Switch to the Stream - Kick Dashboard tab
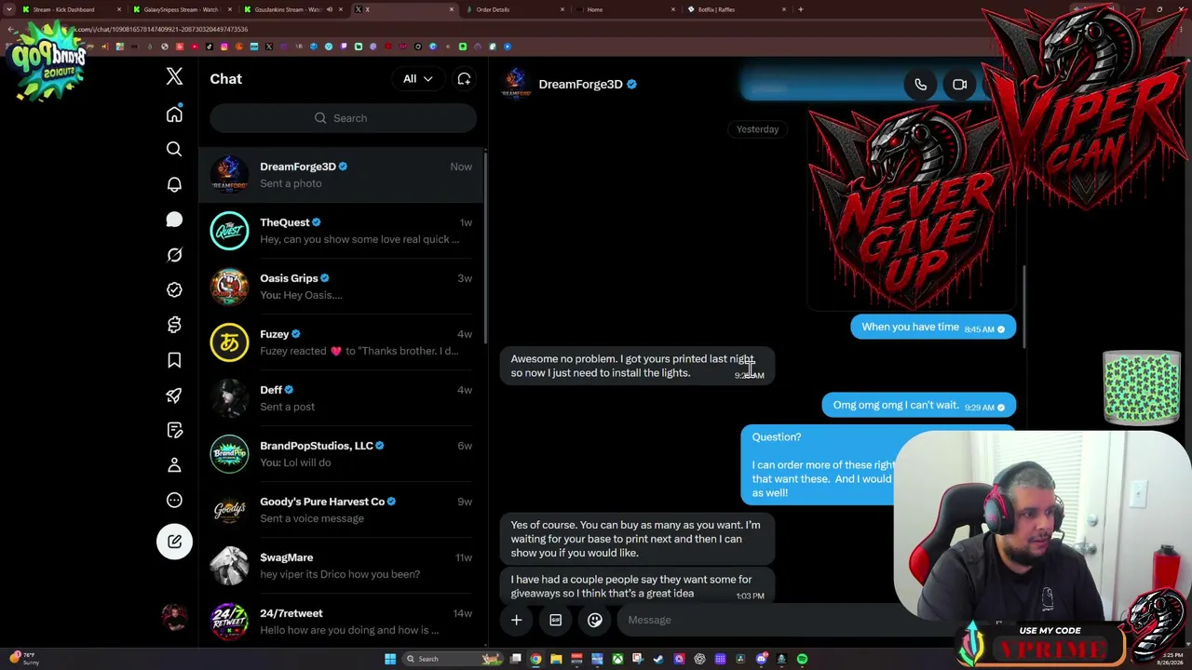 (x=70, y=9)
